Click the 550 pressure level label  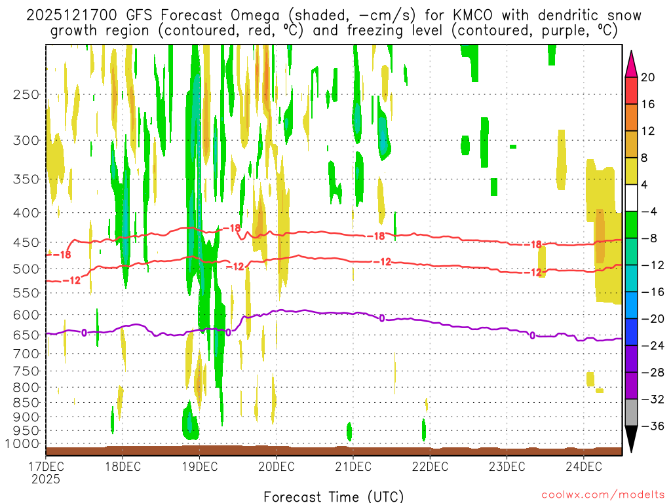point(26,293)
